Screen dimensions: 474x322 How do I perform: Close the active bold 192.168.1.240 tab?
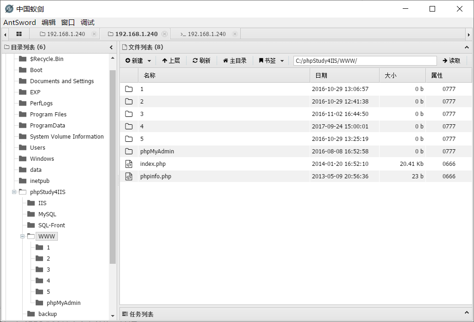pyautogui.click(x=164, y=34)
